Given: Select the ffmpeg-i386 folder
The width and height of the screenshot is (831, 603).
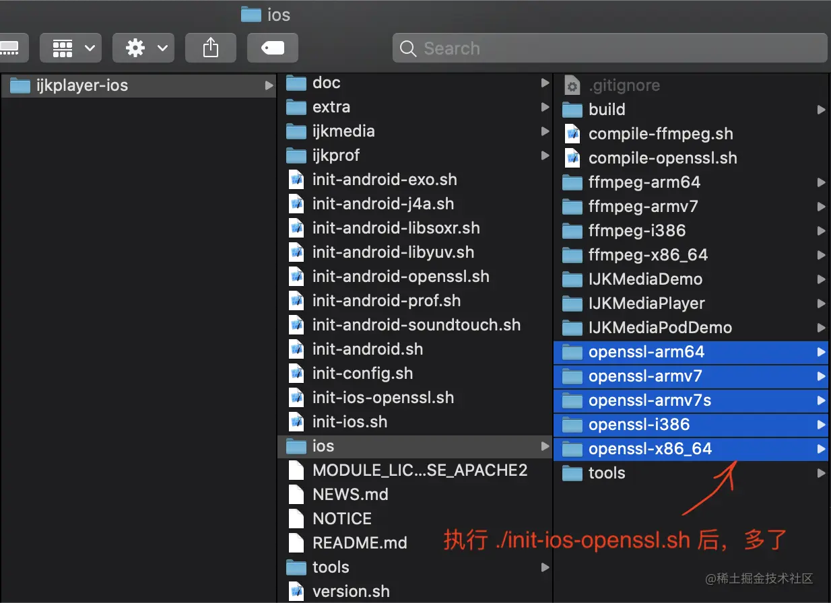Looking at the screenshot, I should 691,231.
